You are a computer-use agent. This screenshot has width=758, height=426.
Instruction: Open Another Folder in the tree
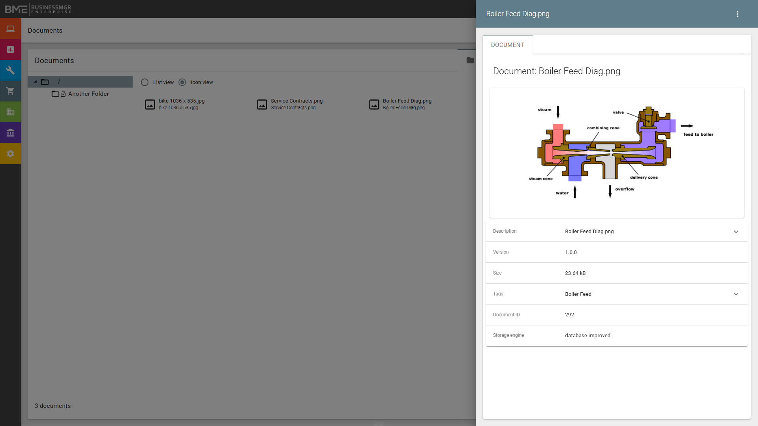[x=88, y=94]
